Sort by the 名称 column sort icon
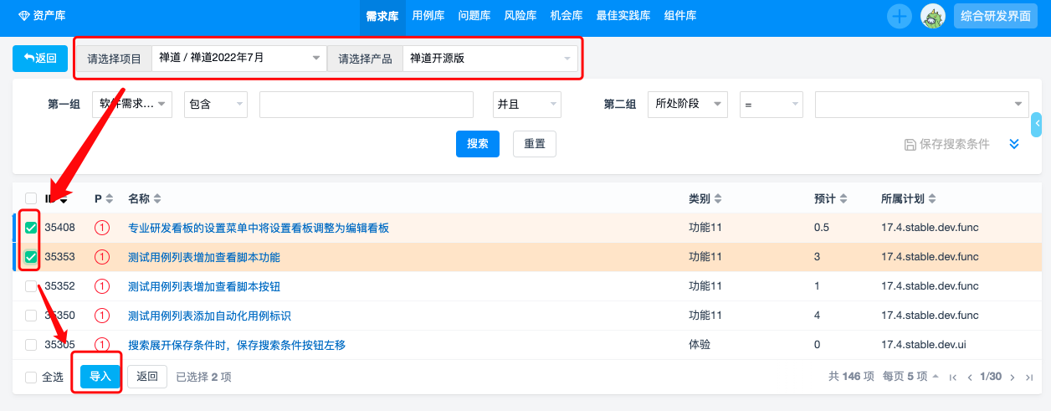1051x411 pixels. click(x=157, y=199)
